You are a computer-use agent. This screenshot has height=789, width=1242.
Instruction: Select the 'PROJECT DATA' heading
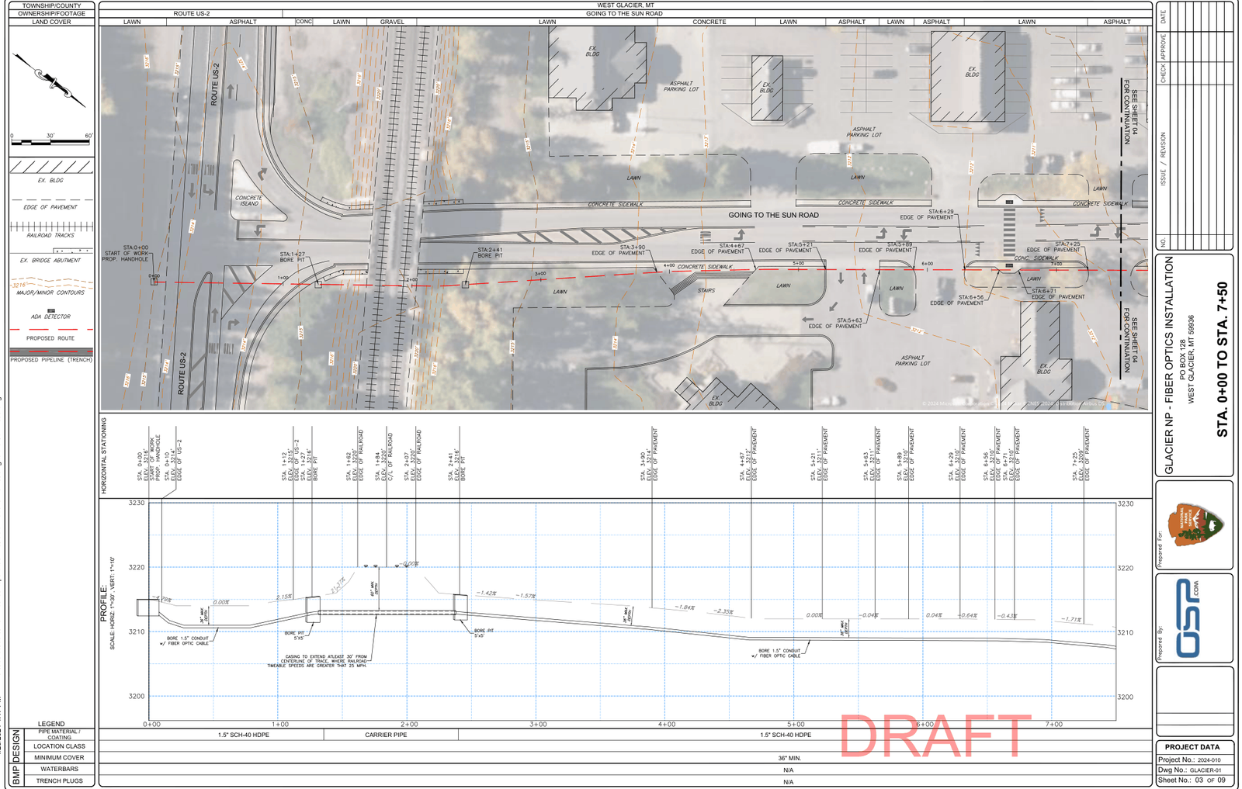[x=1192, y=747]
